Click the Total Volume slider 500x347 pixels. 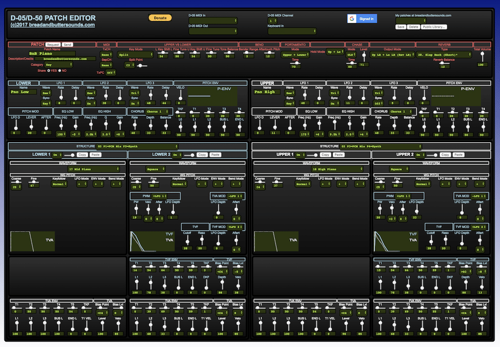tap(482, 57)
